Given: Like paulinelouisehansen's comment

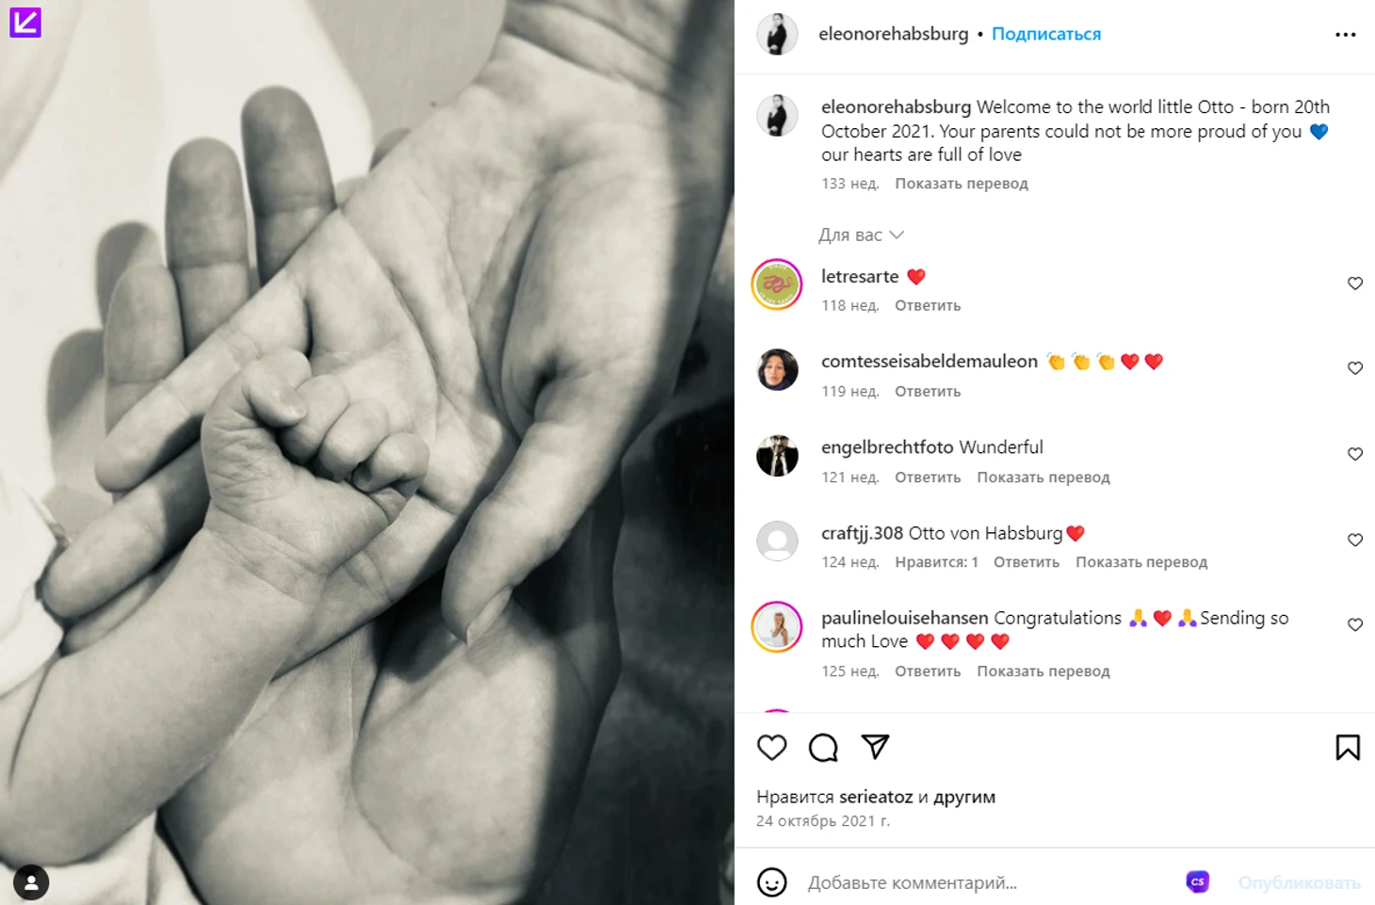Looking at the screenshot, I should pos(1355,624).
